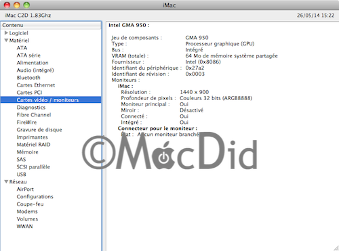Image resolution: width=339 pixels, height=251 pixels.
Task: Select SAS in the sidebar
Action: tap(21, 160)
